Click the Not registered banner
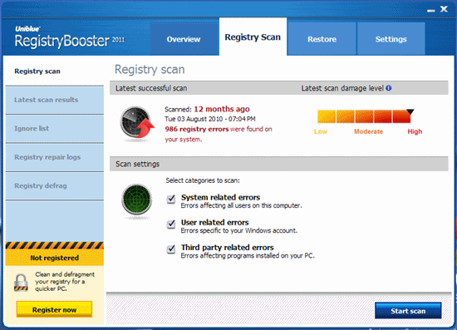Viewport: 457px width, 330px height. pos(55,258)
